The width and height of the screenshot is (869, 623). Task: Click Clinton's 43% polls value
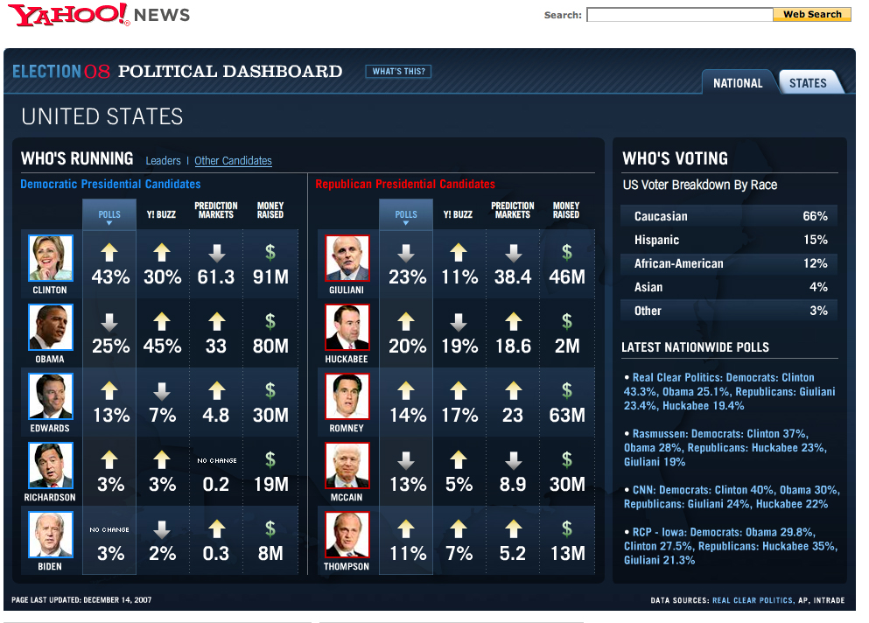click(110, 276)
